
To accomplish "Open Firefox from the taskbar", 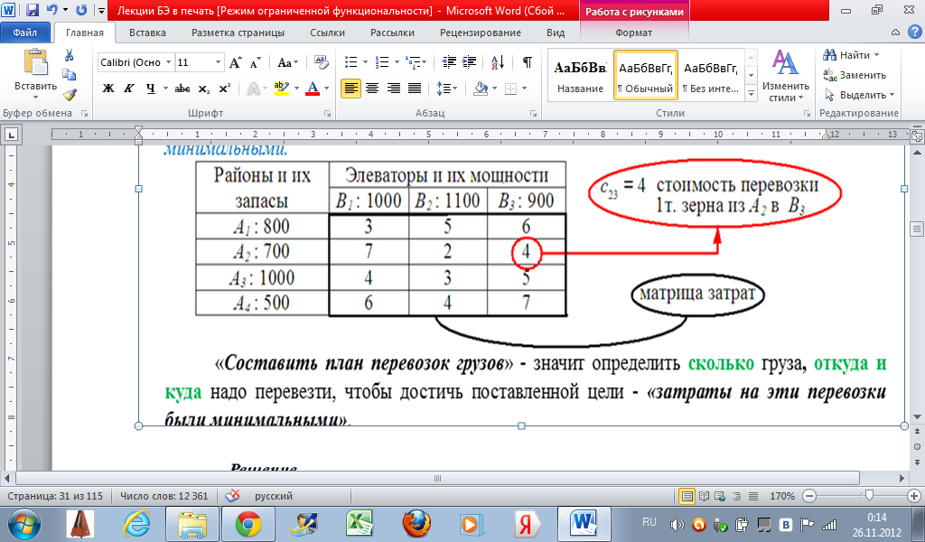I will (415, 522).
